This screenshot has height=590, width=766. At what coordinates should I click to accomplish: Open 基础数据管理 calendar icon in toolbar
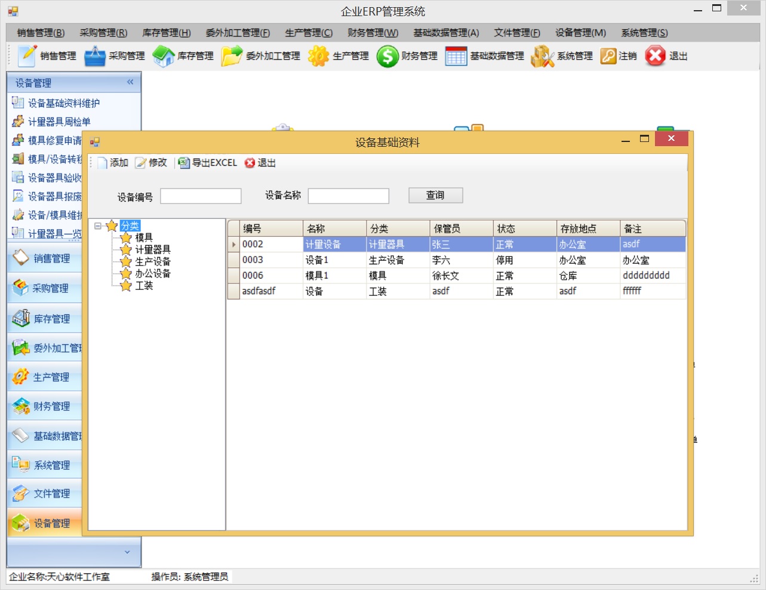456,56
